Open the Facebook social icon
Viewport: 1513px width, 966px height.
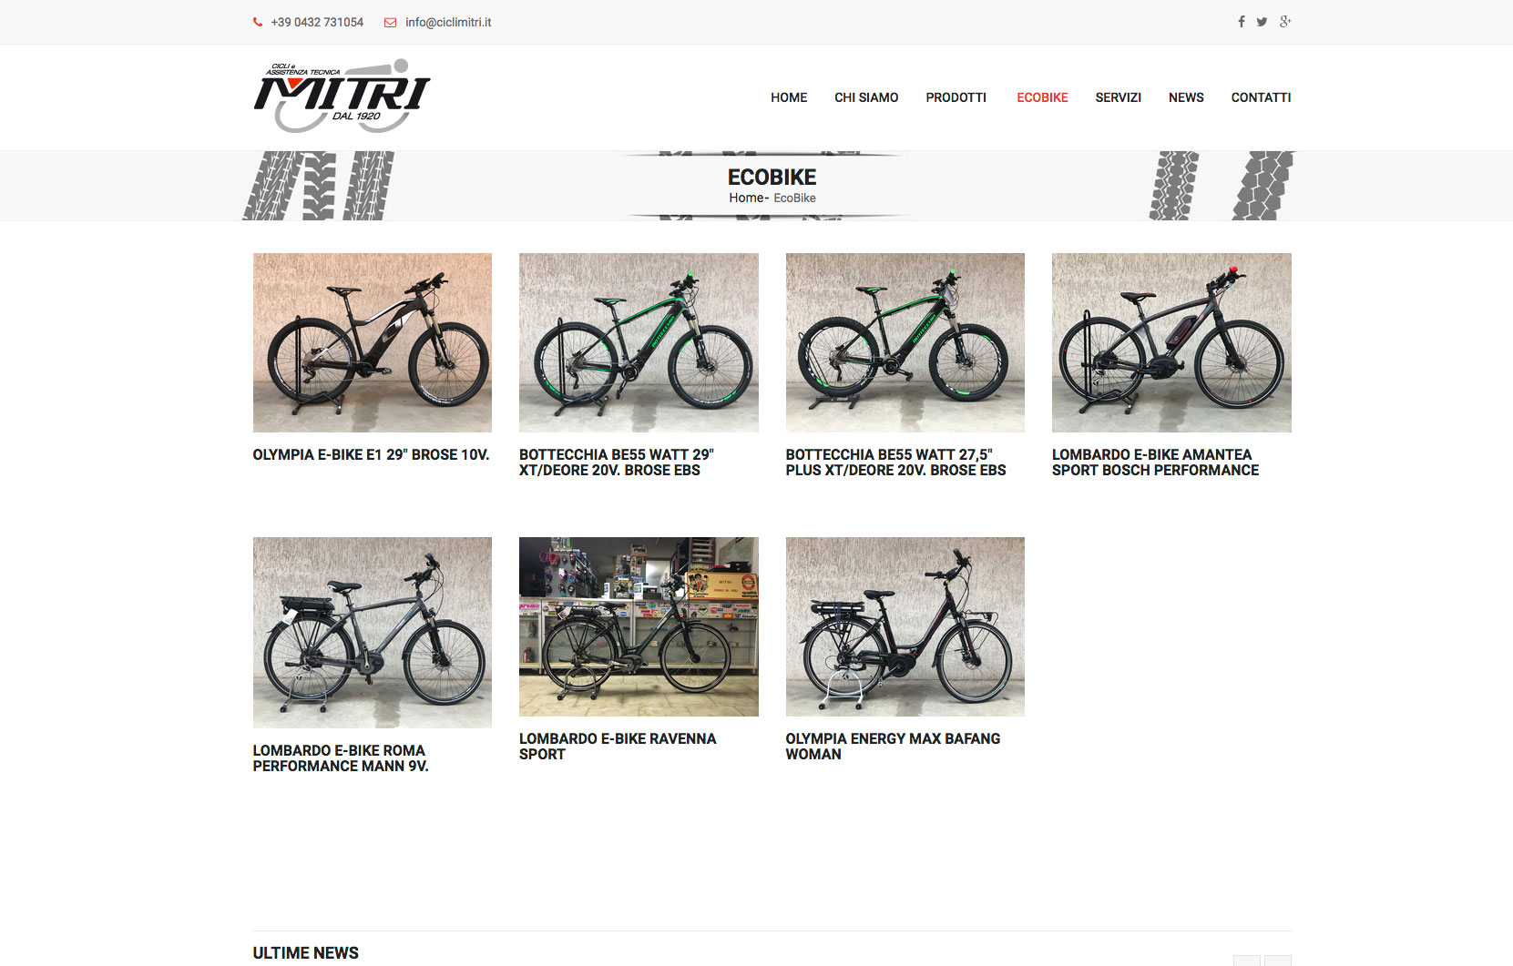[1241, 22]
